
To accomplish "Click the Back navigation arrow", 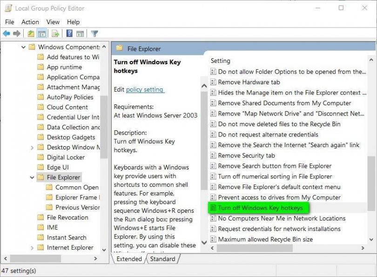I will pos(6,33).
